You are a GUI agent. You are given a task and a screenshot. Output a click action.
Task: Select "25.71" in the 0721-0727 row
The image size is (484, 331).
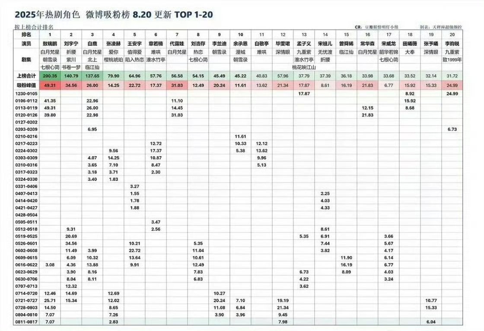[50, 300]
